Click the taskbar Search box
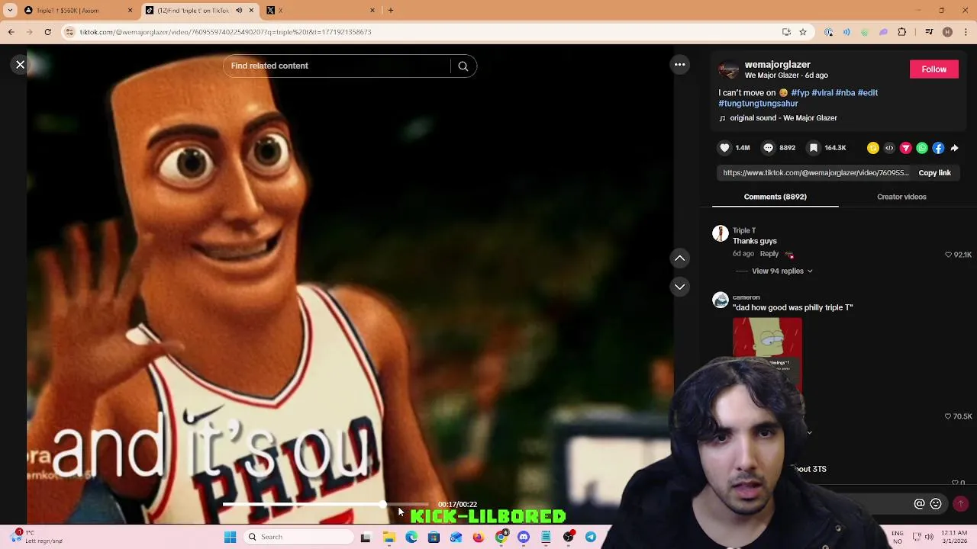The image size is (977, 549). click(299, 538)
